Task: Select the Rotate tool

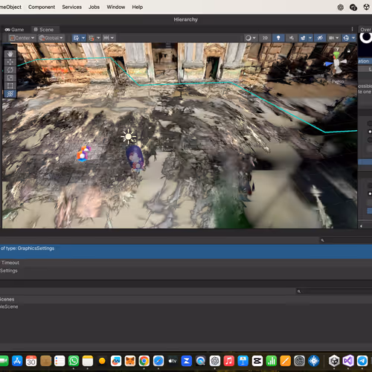Action: pyautogui.click(x=10, y=70)
